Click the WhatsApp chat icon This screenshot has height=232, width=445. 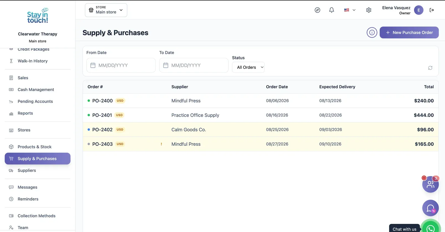coord(431,228)
